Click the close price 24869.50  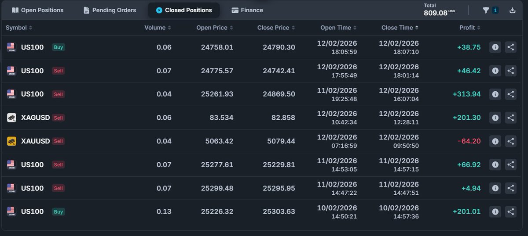click(279, 94)
